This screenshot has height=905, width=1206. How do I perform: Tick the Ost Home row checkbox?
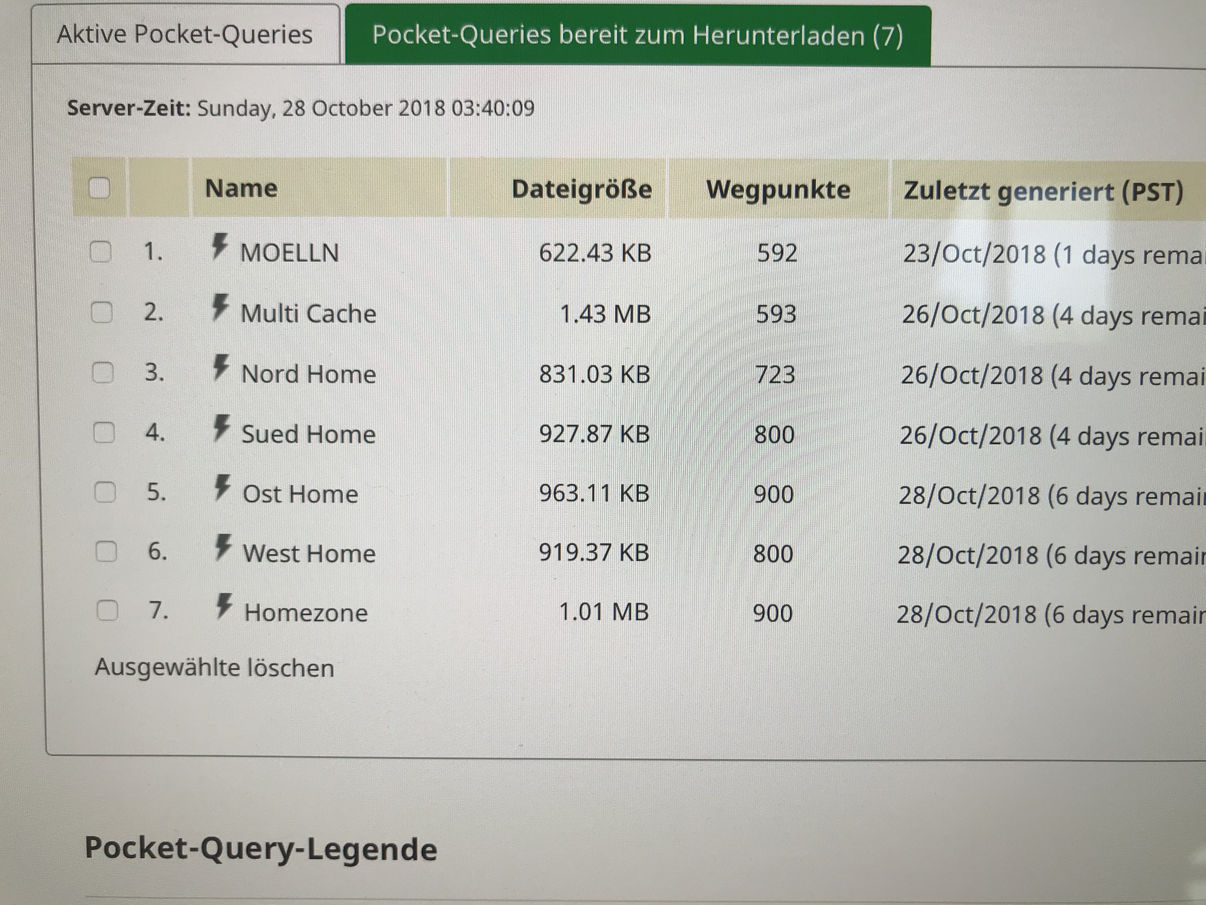(x=105, y=493)
